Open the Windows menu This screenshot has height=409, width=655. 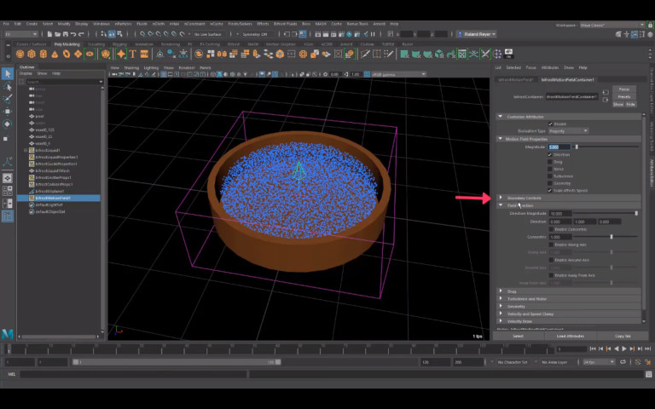tap(101, 24)
